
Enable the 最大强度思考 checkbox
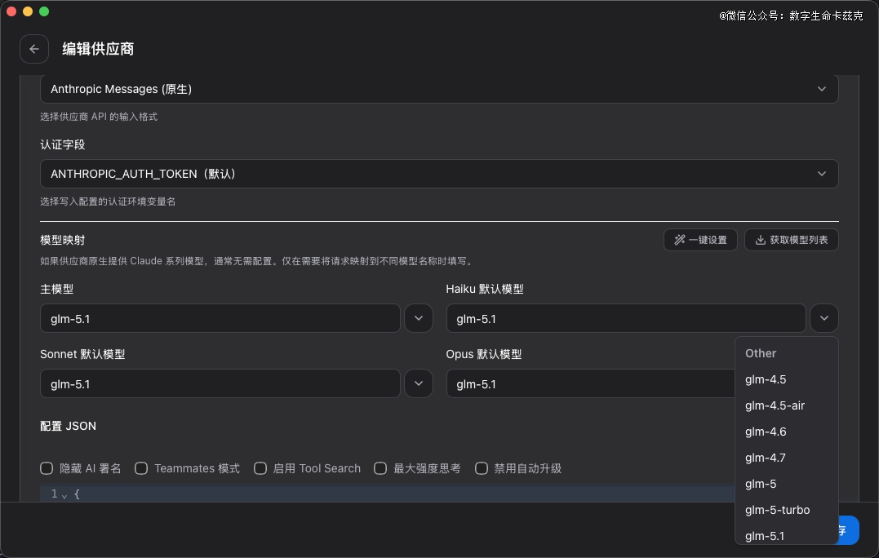[380, 468]
